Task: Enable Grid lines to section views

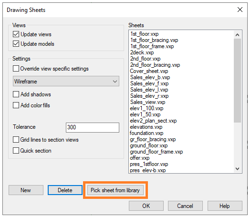Action: pos(16,140)
